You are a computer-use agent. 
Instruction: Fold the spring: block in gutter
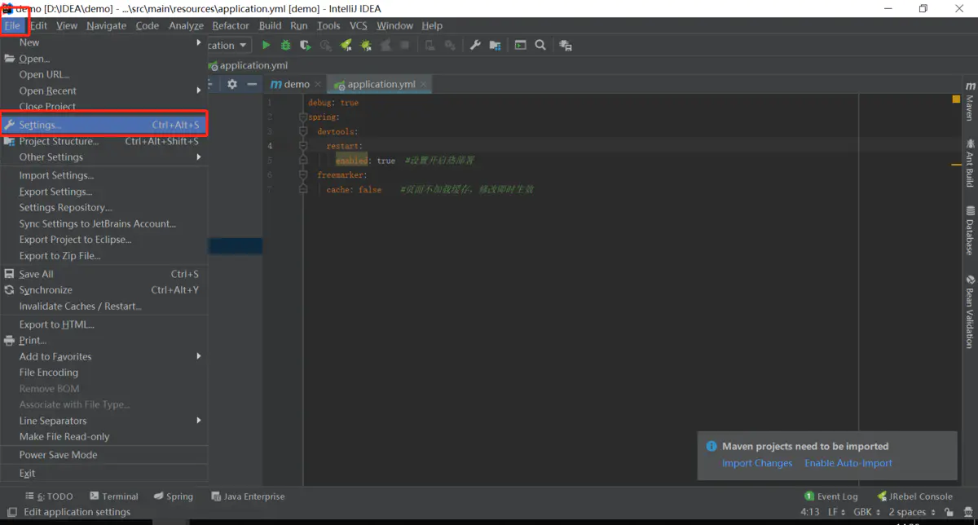(x=303, y=117)
